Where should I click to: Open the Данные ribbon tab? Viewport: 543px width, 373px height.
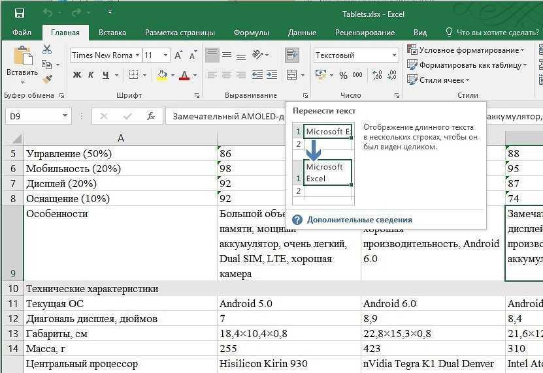coord(302,33)
